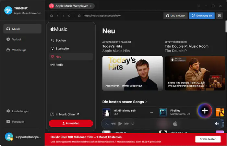Click In Musik öffnen link
The height and width of the screenshot is (146, 227).
click(65, 115)
